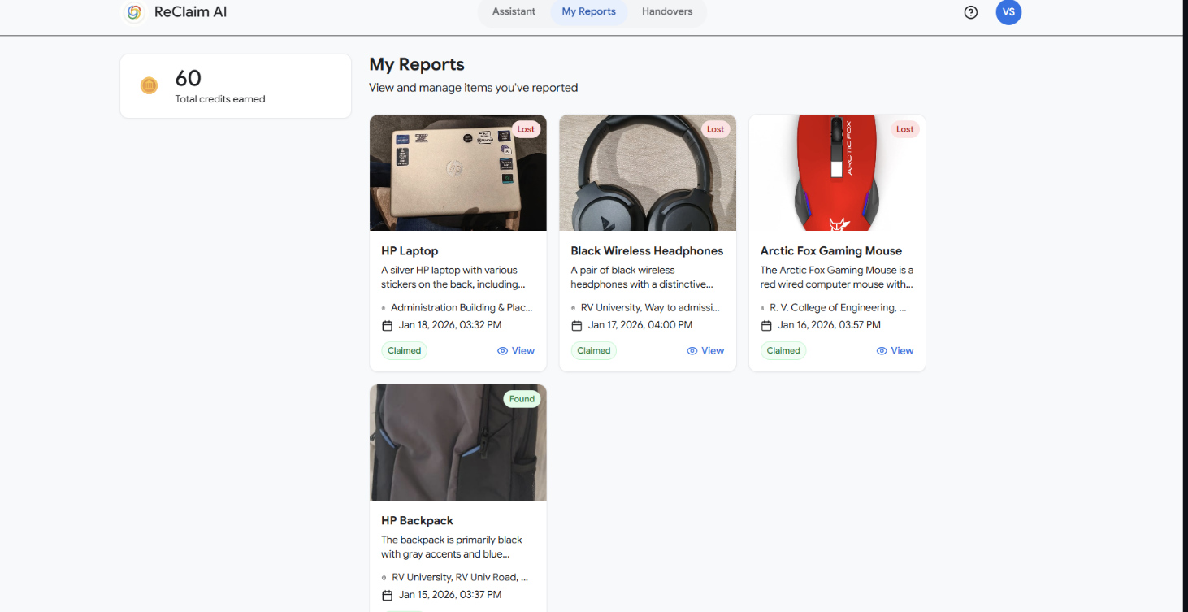Click calendar icon beside Jan 17, 2026 date
1188x612 pixels.
pos(577,325)
